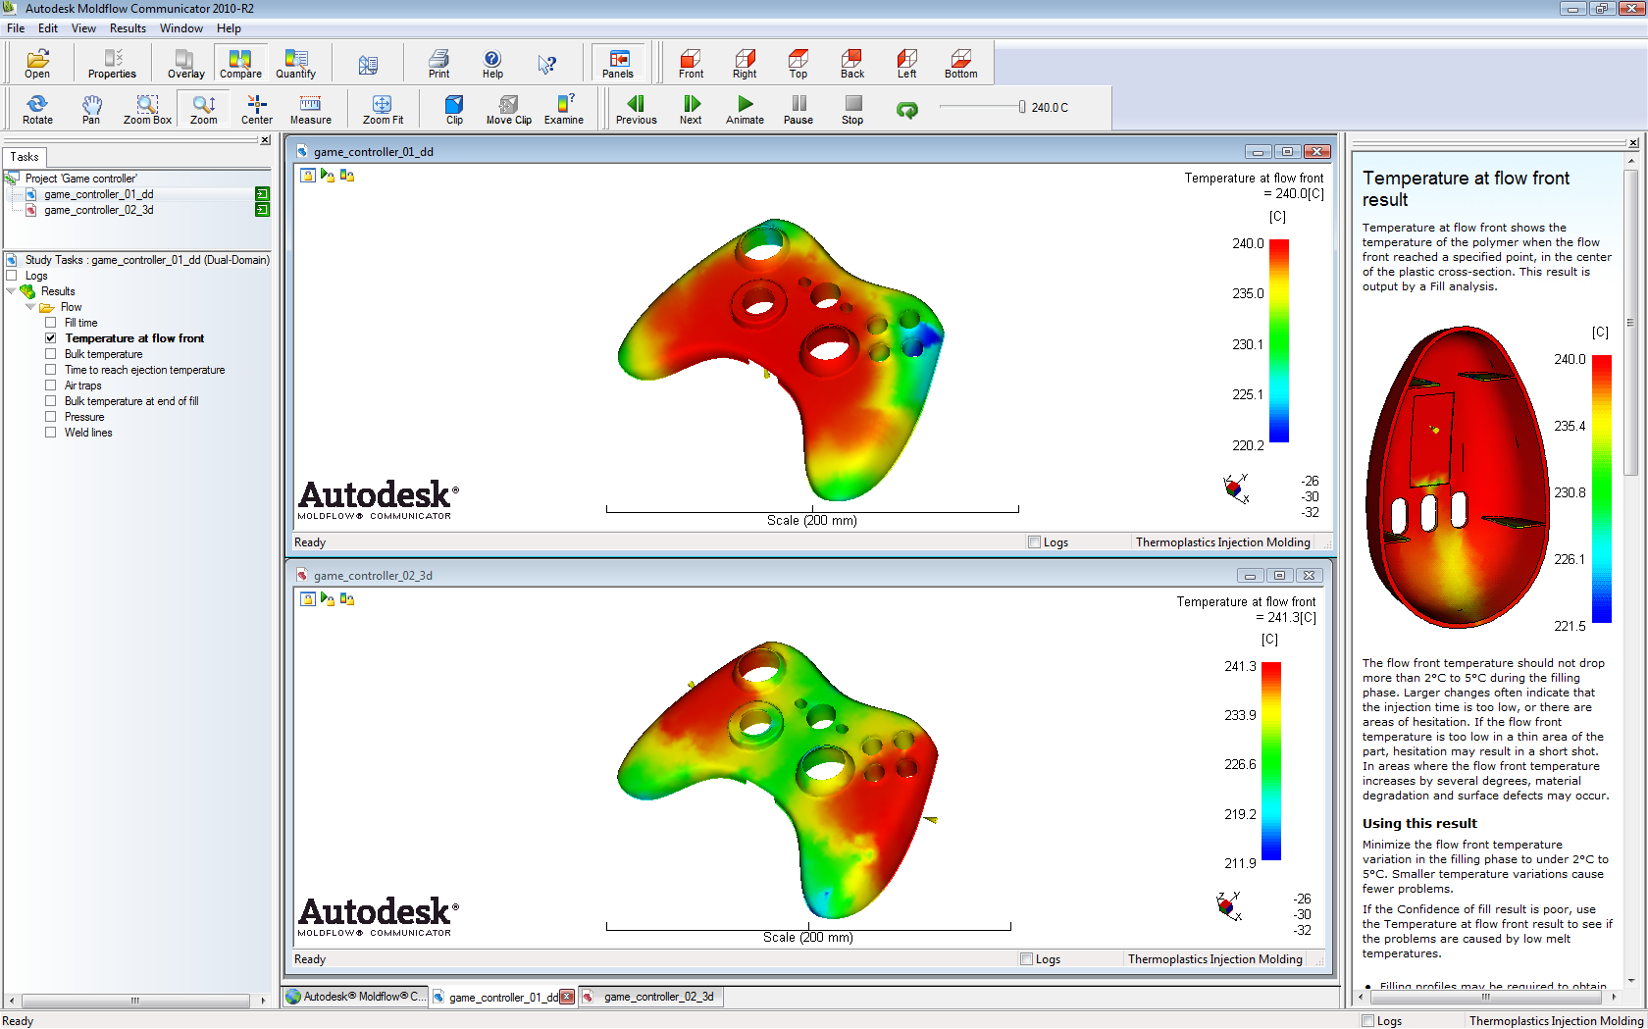Image resolution: width=1648 pixels, height=1029 pixels.
Task: Check the Fill time result
Action: click(50, 323)
